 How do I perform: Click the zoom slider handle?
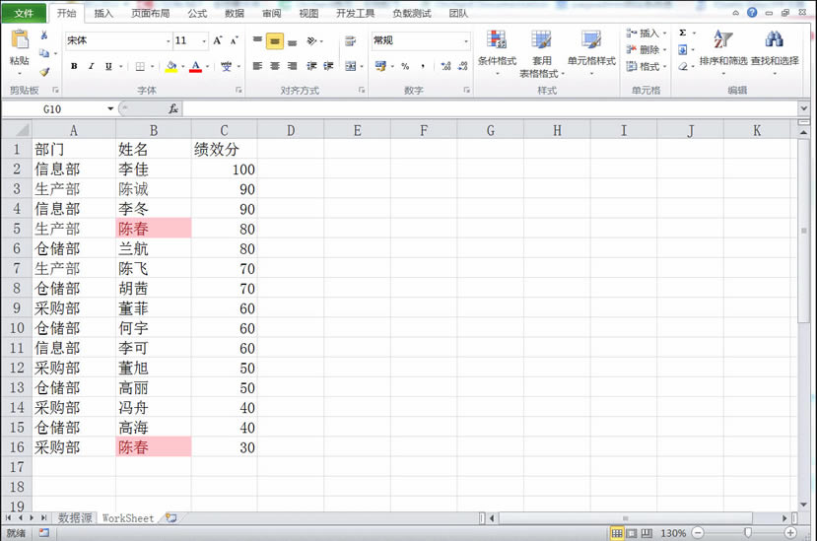pos(748,533)
